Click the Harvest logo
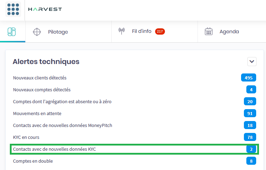This screenshot has width=266, height=170. tap(45, 9)
